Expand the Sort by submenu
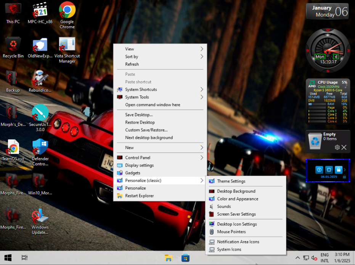The width and height of the screenshot is (355, 265). [x=160, y=57]
